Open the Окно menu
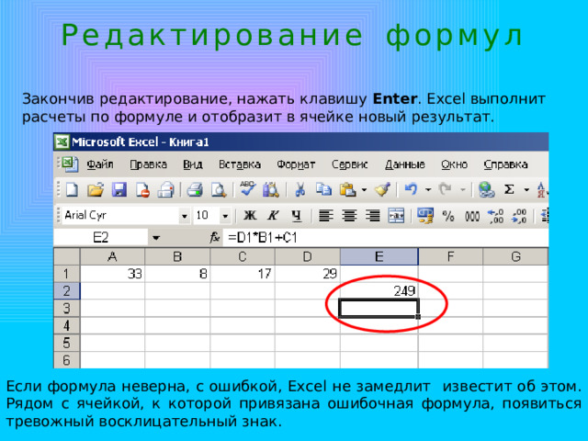The width and height of the screenshot is (588, 441). pos(454,164)
